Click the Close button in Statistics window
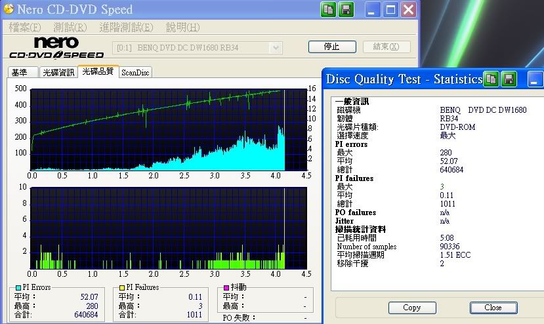Screen dimensions: 544x324 493,308
